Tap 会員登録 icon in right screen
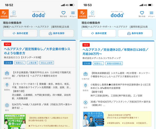 (x=83, y=14)
